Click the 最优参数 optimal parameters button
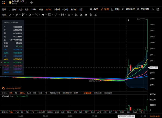This screenshot has width=162, height=118. (x=130, y=9)
